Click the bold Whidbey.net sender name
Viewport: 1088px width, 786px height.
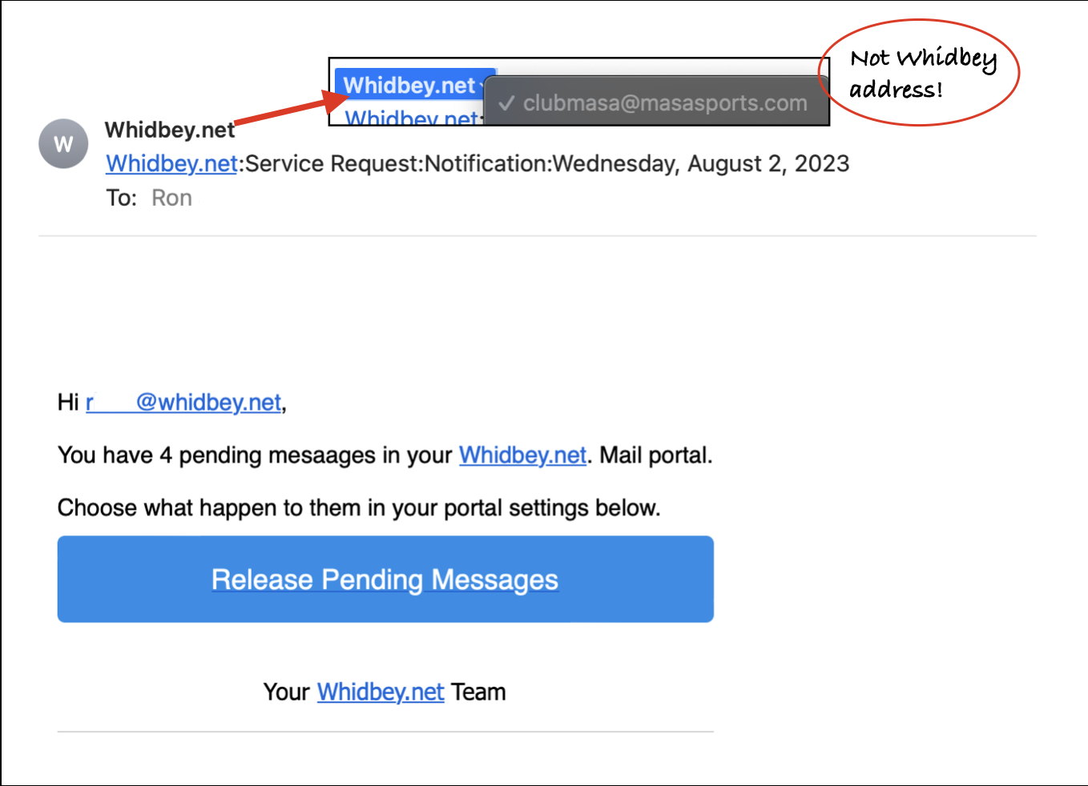[170, 130]
